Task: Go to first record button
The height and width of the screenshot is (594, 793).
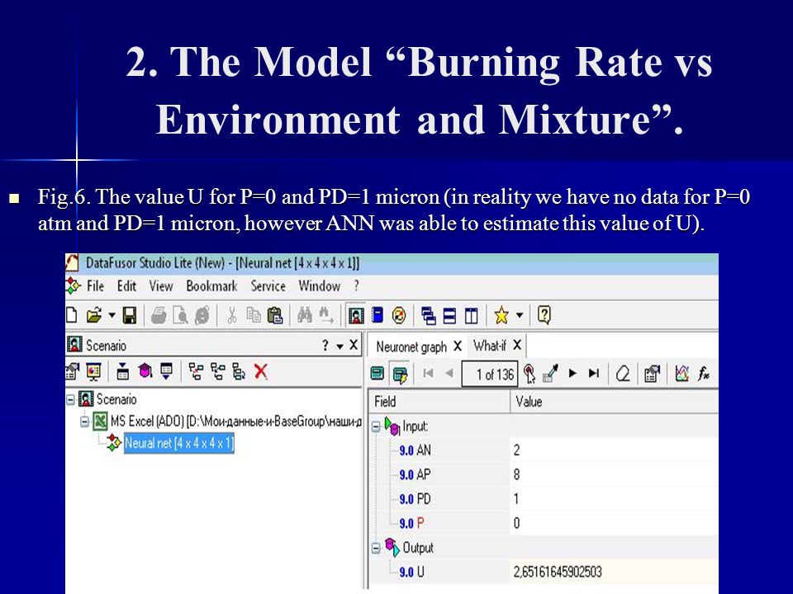Action: coord(428,374)
